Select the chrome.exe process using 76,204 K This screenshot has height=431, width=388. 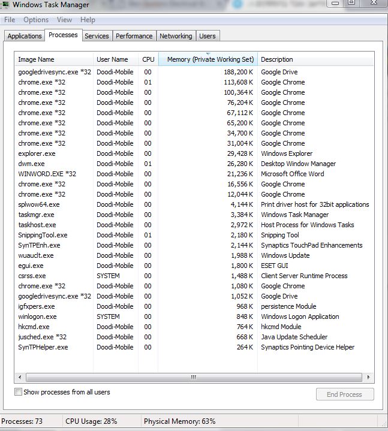194,103
